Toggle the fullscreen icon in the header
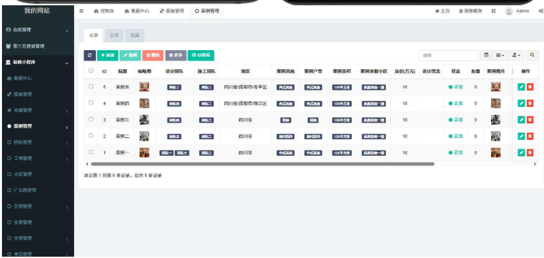Viewport: 544px width, 258px height. click(x=493, y=11)
